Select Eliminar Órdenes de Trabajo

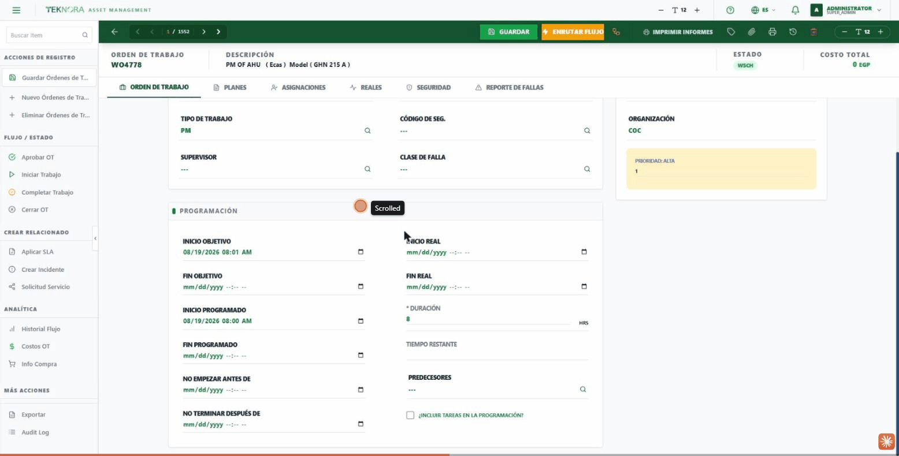pyautogui.click(x=49, y=115)
